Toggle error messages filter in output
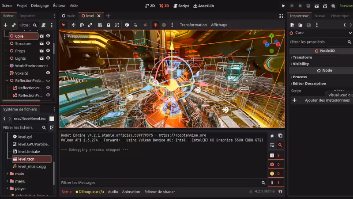Viewport: 353px width, 199px height. [275, 165]
